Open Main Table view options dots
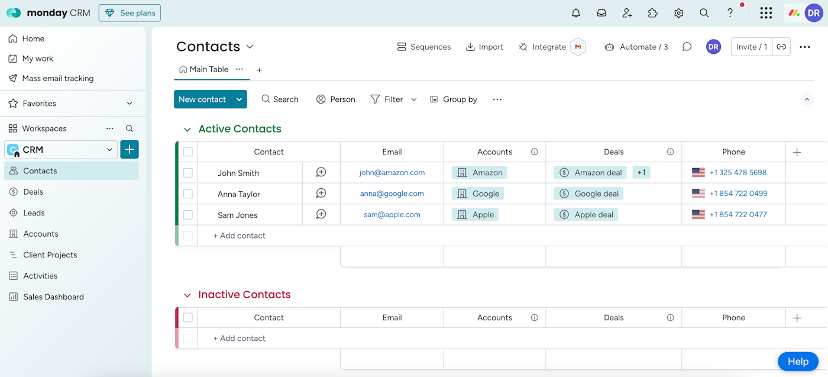The height and width of the screenshot is (377, 828). click(240, 69)
